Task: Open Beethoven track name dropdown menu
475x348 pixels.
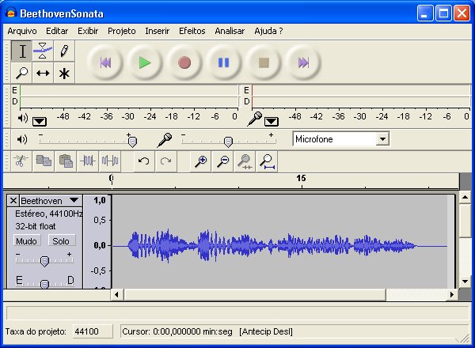Action: click(x=74, y=200)
